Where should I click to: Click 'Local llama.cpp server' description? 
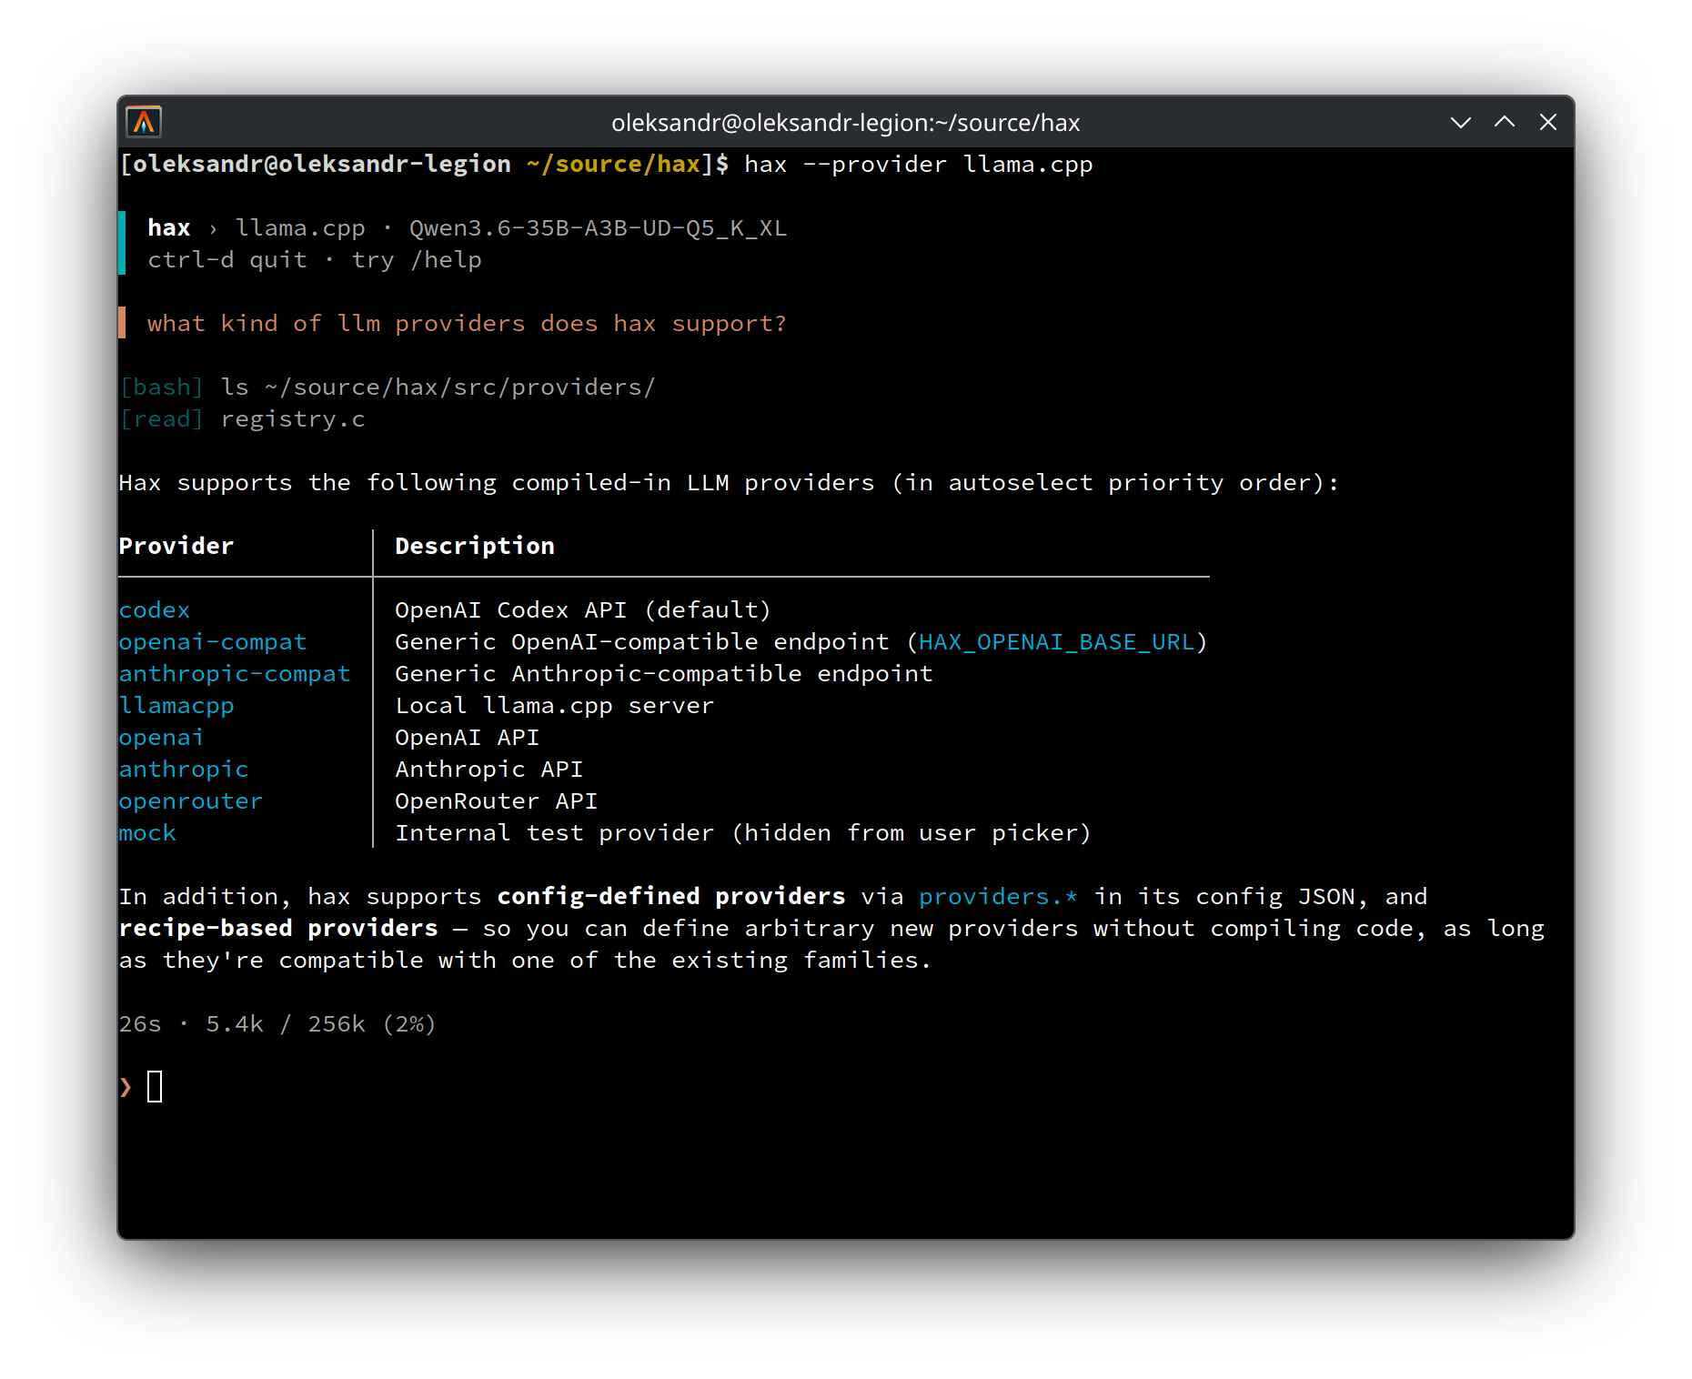tap(555, 706)
